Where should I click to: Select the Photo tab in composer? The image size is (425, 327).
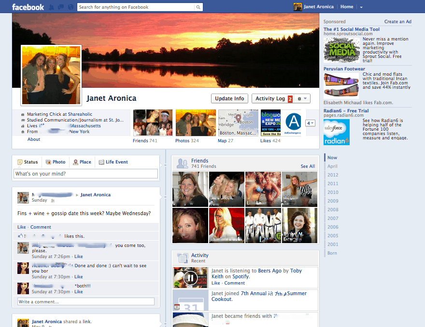pos(55,162)
